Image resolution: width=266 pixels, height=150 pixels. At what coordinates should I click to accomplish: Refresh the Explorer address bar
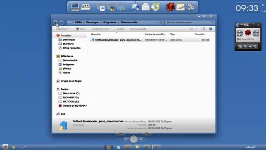tap(161, 22)
